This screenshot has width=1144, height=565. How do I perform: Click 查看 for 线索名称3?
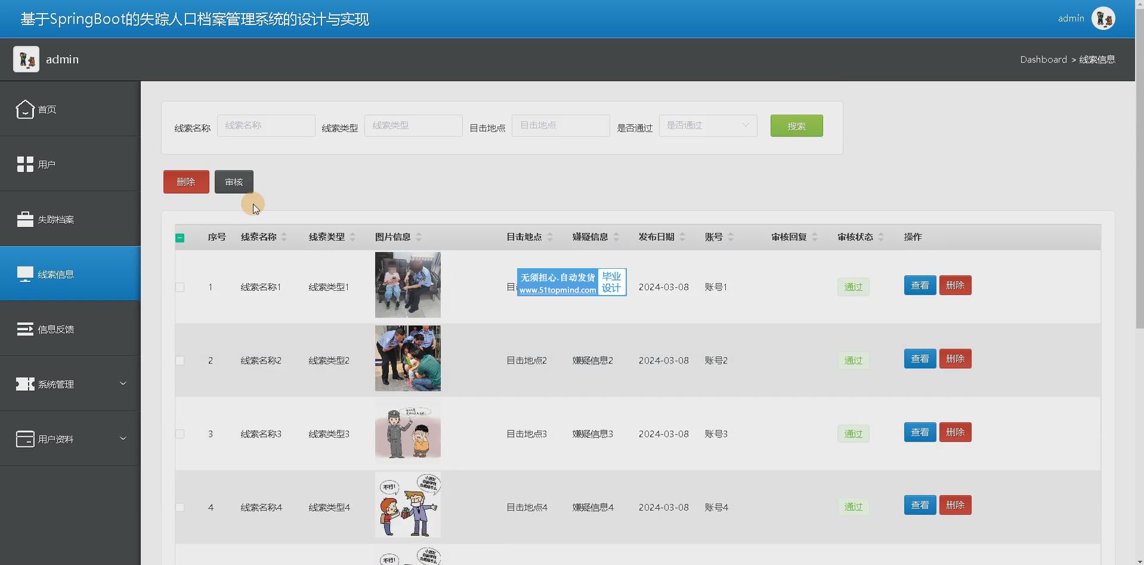(920, 432)
